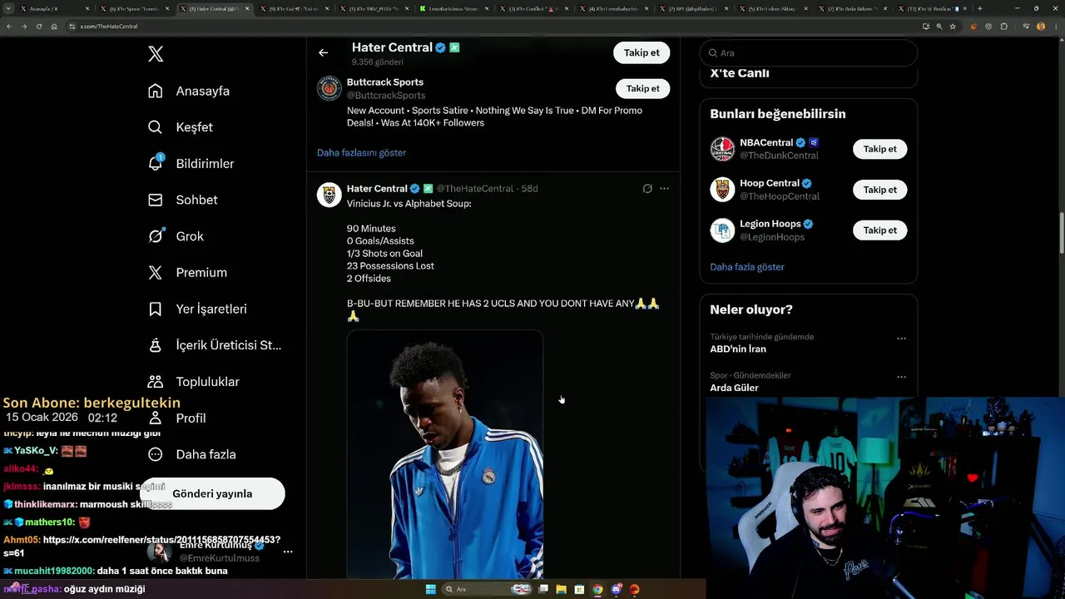Image resolution: width=1065 pixels, height=599 pixels.
Task: Click the @TheHateCentral handle on the post
Action: 475,189
